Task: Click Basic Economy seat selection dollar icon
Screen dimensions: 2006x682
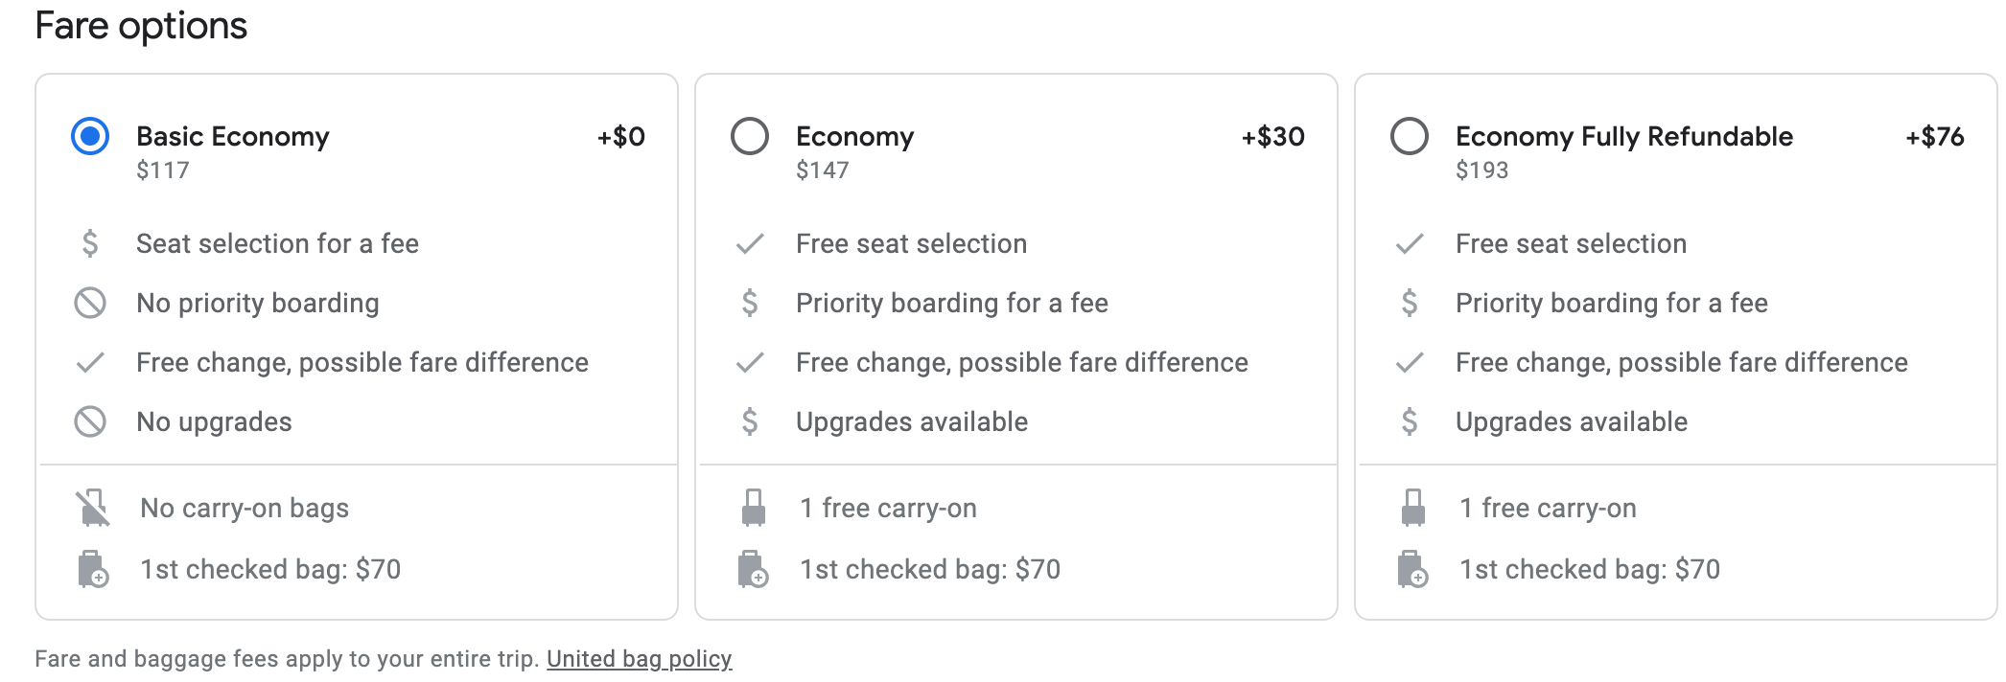Action: (90, 243)
